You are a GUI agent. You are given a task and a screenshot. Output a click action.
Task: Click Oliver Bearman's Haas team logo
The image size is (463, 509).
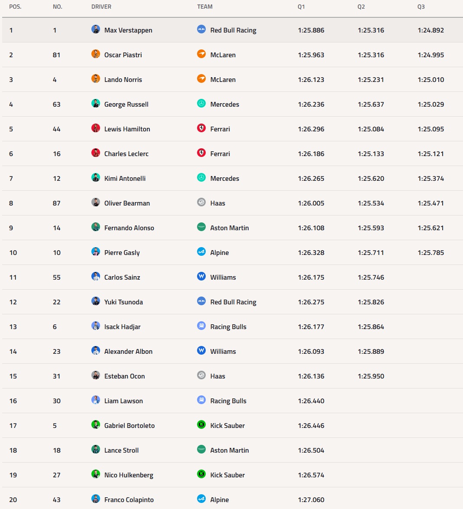[x=201, y=202]
